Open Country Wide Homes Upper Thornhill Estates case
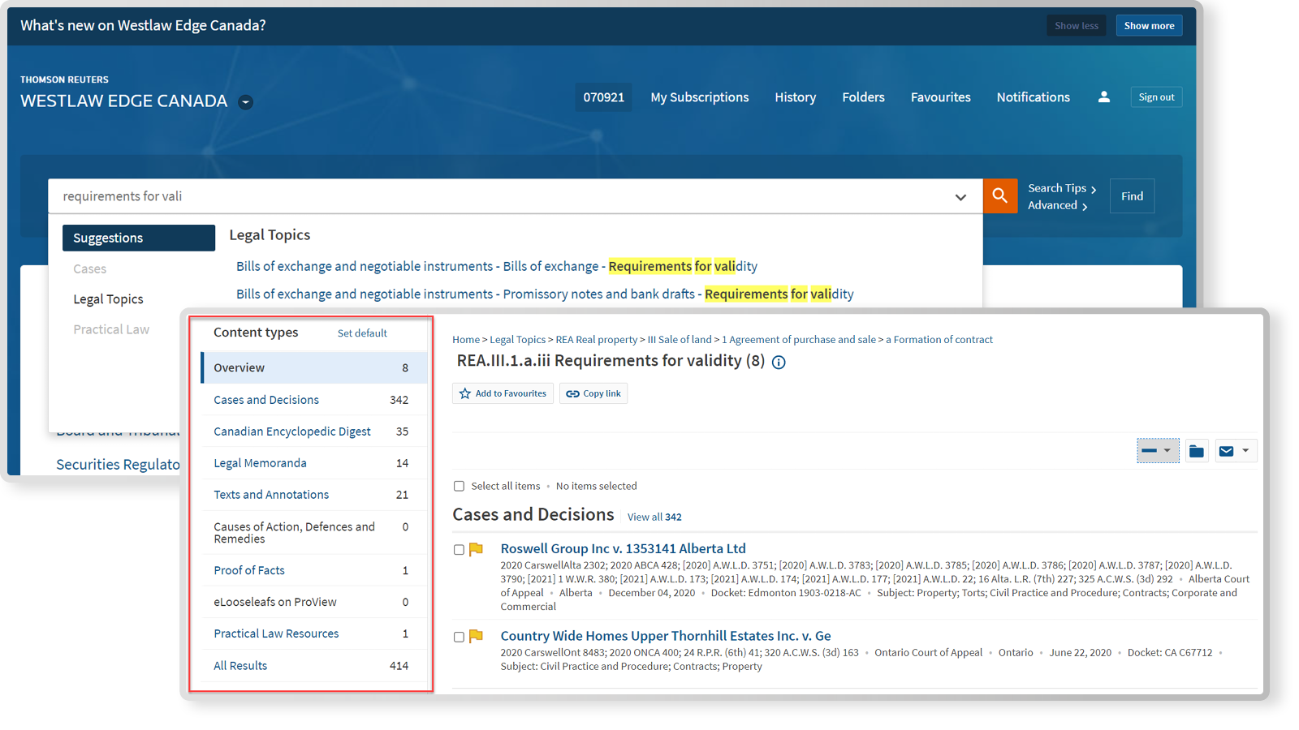The width and height of the screenshot is (1299, 730). [666, 637]
